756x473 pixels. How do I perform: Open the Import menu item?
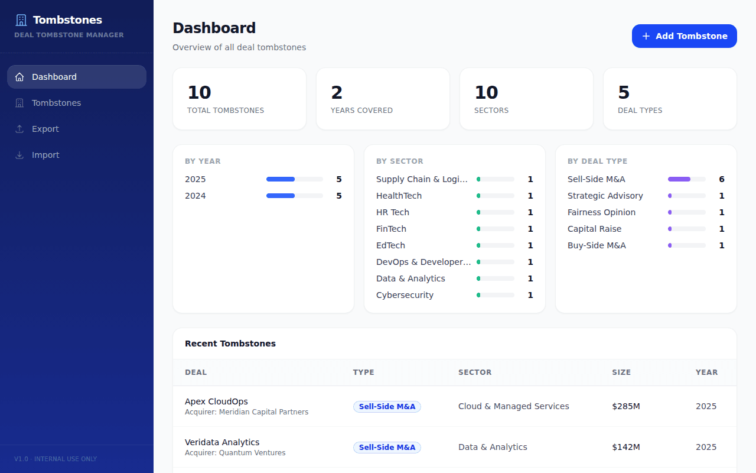pos(77,155)
